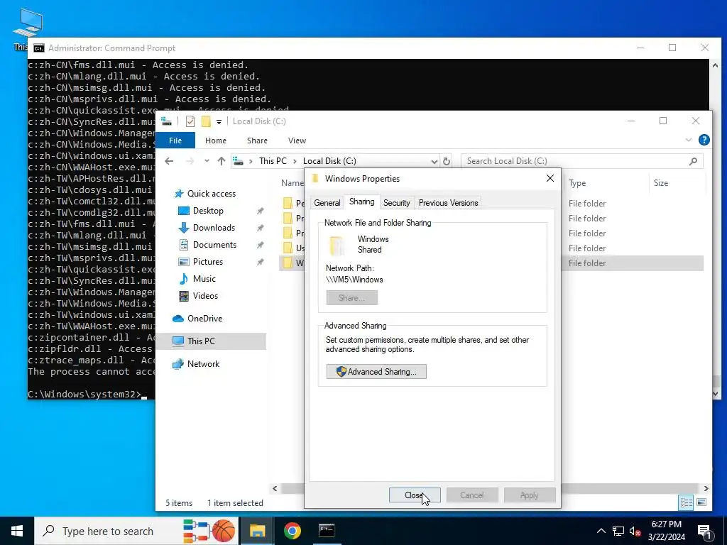This screenshot has width=727, height=545.
Task: Click the Explorer Back arrow
Action: (169, 161)
